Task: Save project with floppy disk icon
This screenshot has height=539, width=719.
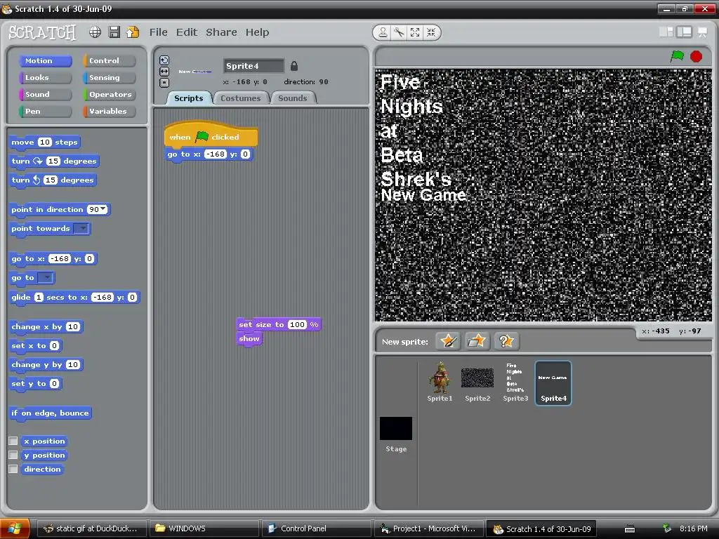Action: click(114, 32)
